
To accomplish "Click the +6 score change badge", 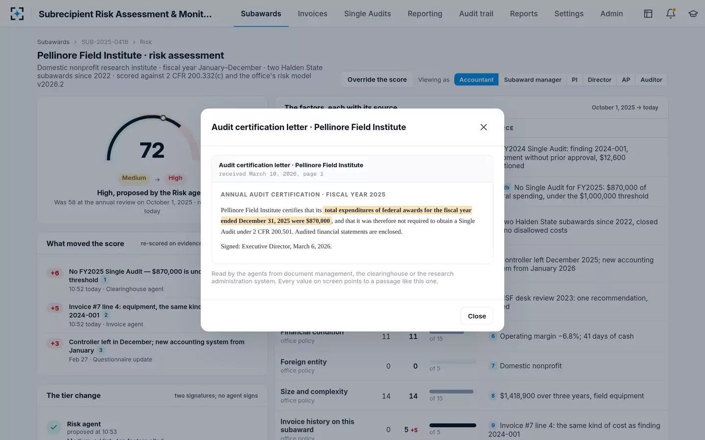I will (55, 273).
